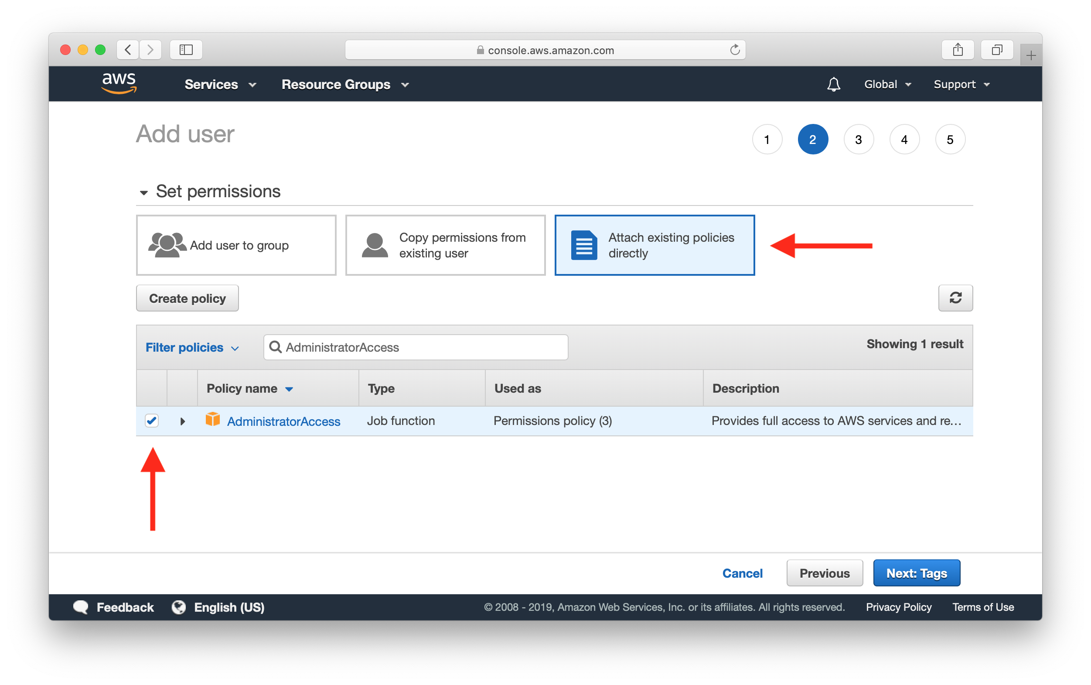Toggle the Safari sidebar icon
Image resolution: width=1091 pixels, height=685 pixels.
click(x=186, y=49)
